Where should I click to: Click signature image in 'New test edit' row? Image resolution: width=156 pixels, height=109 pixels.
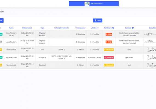151,65
